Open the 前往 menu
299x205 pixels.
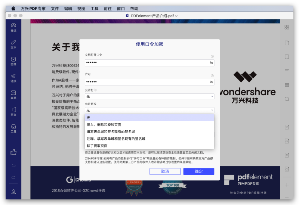108,9
